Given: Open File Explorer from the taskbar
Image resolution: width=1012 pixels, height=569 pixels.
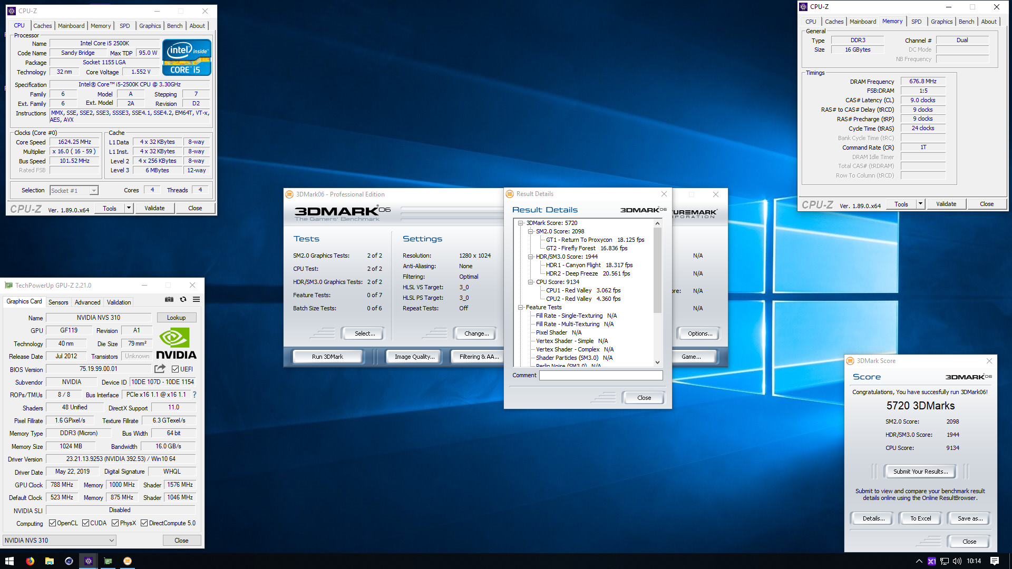Looking at the screenshot, I should [50, 561].
